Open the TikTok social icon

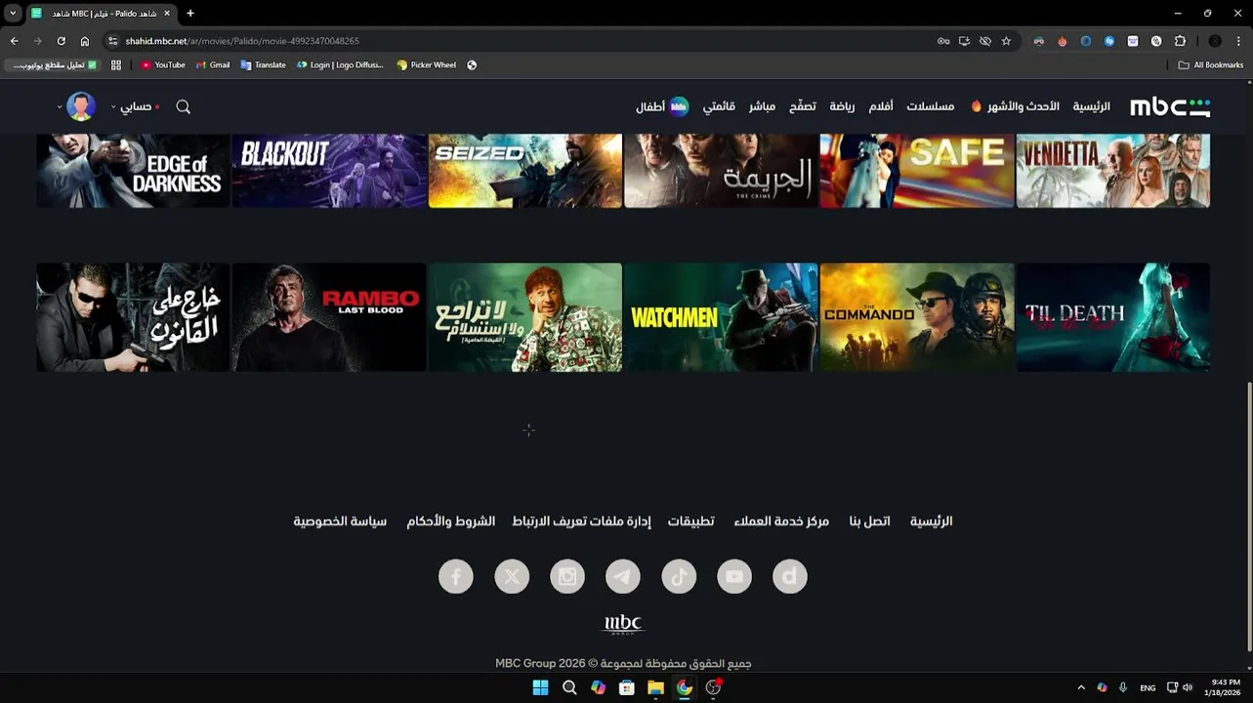pyautogui.click(x=679, y=576)
